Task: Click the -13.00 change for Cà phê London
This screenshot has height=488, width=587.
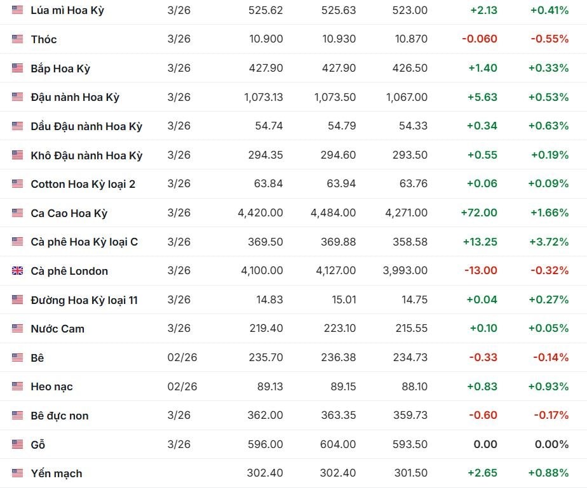Action: (481, 271)
